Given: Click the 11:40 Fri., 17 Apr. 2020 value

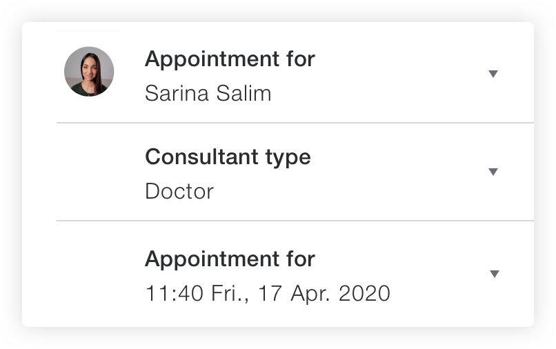Looking at the screenshot, I should pos(268,294).
